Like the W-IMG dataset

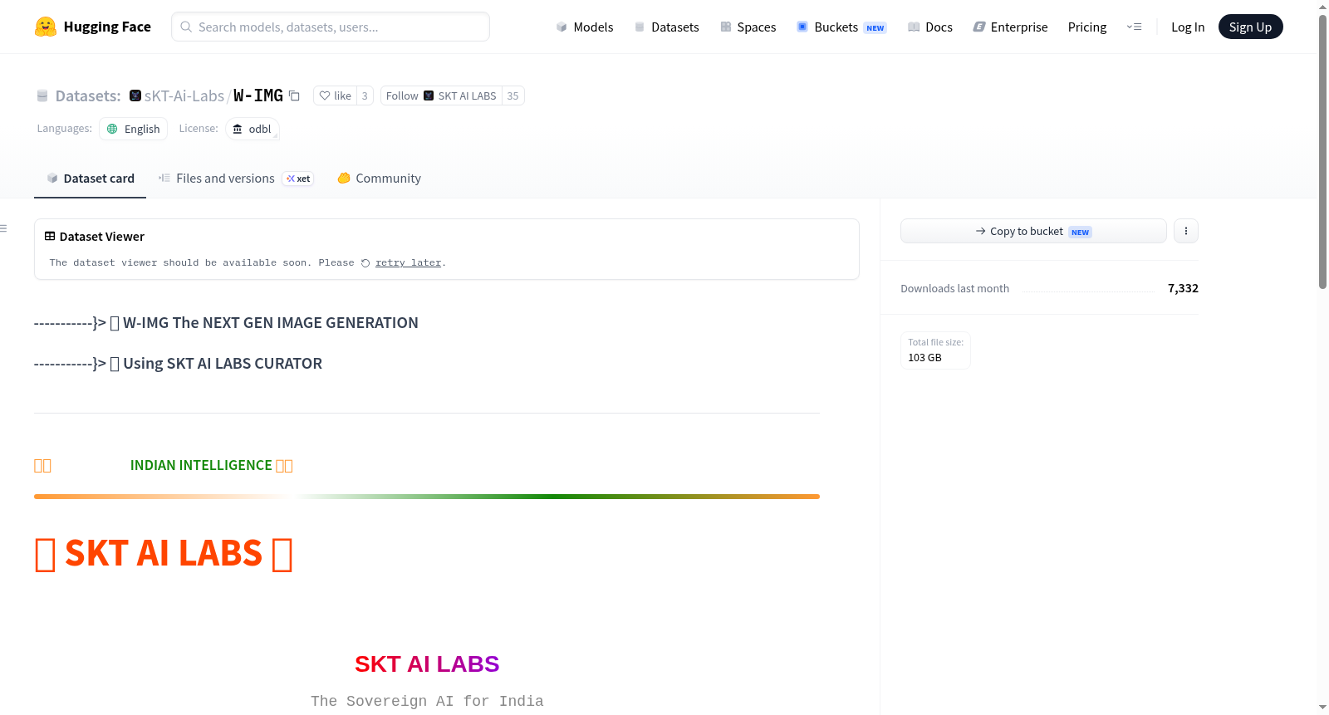(335, 95)
